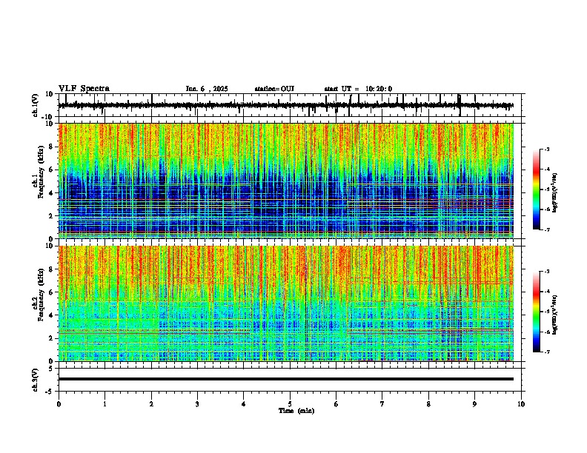This screenshot has height=453, width=587.
Task: Click inside the ch.1 voltage waveform panel
Action: coord(290,105)
